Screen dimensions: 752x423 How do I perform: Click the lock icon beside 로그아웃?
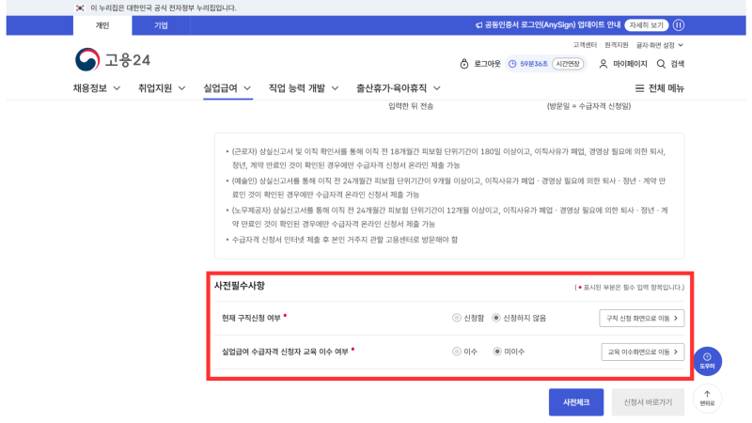point(463,64)
